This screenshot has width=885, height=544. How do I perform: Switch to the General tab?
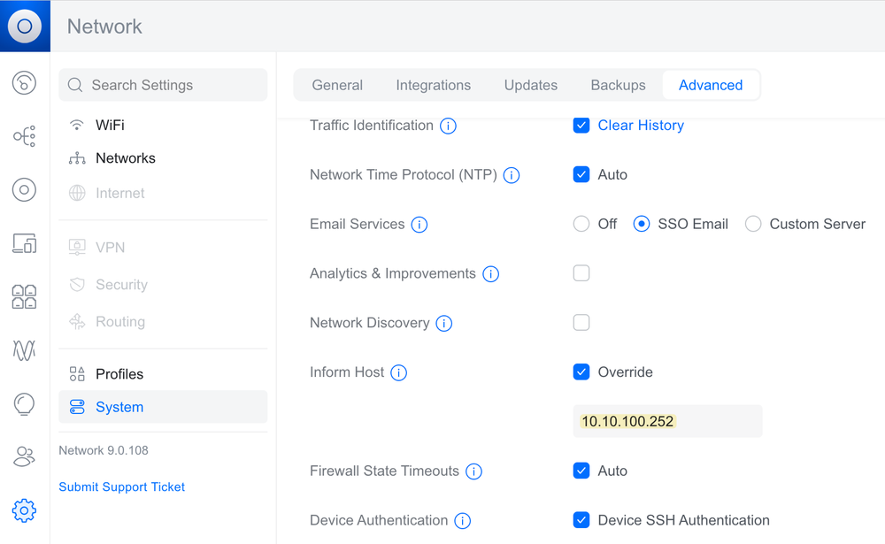click(337, 85)
